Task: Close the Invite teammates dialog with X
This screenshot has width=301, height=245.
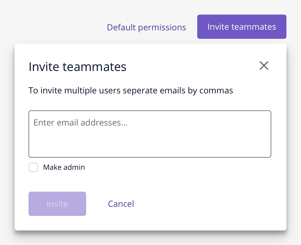Action: tap(264, 65)
